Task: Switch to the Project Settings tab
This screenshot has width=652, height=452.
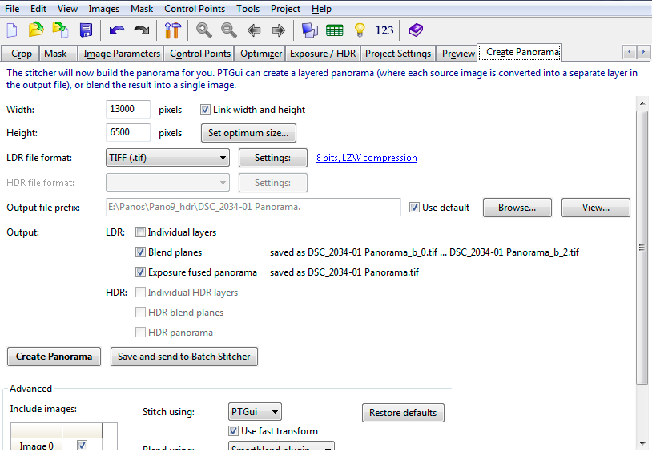Action: (x=398, y=54)
